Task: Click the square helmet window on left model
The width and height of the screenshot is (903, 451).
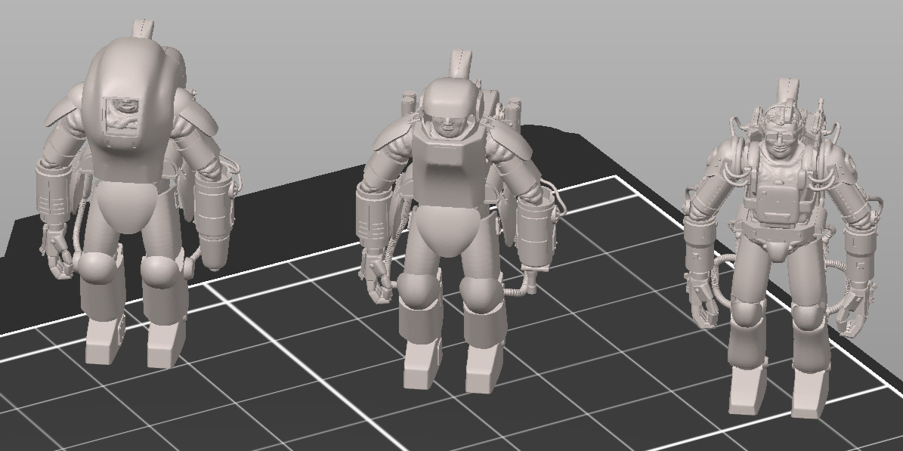Action: (x=125, y=122)
